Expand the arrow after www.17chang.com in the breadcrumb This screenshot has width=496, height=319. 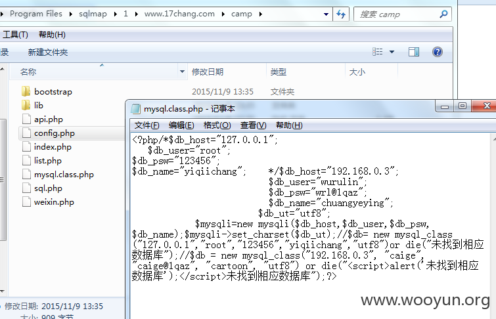point(223,14)
